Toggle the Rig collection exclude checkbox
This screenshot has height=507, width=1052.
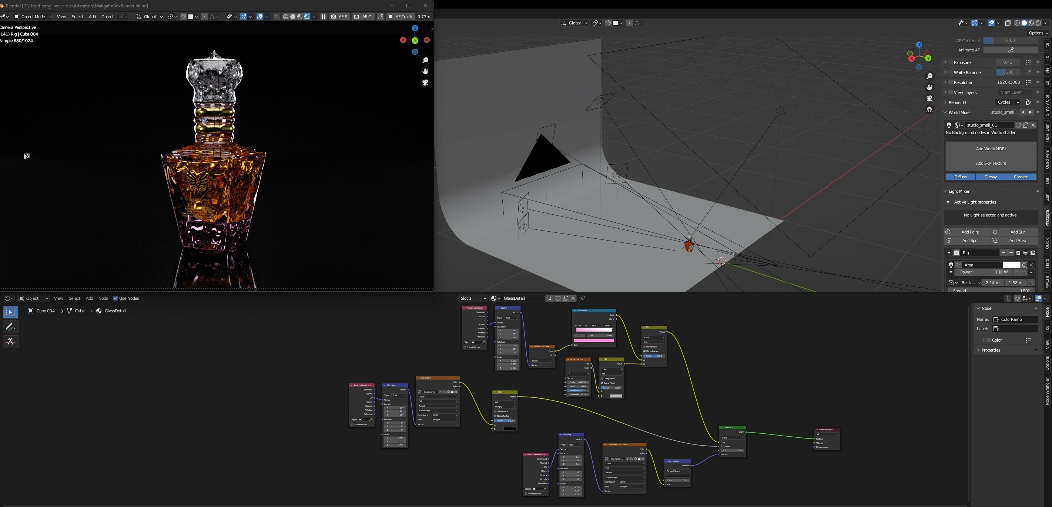pos(1018,253)
